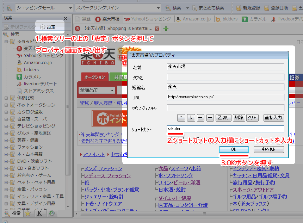This screenshot has width=303, height=223.
Task: Switch to the Amazon.co.jp tab
Action: [x=194, y=19]
